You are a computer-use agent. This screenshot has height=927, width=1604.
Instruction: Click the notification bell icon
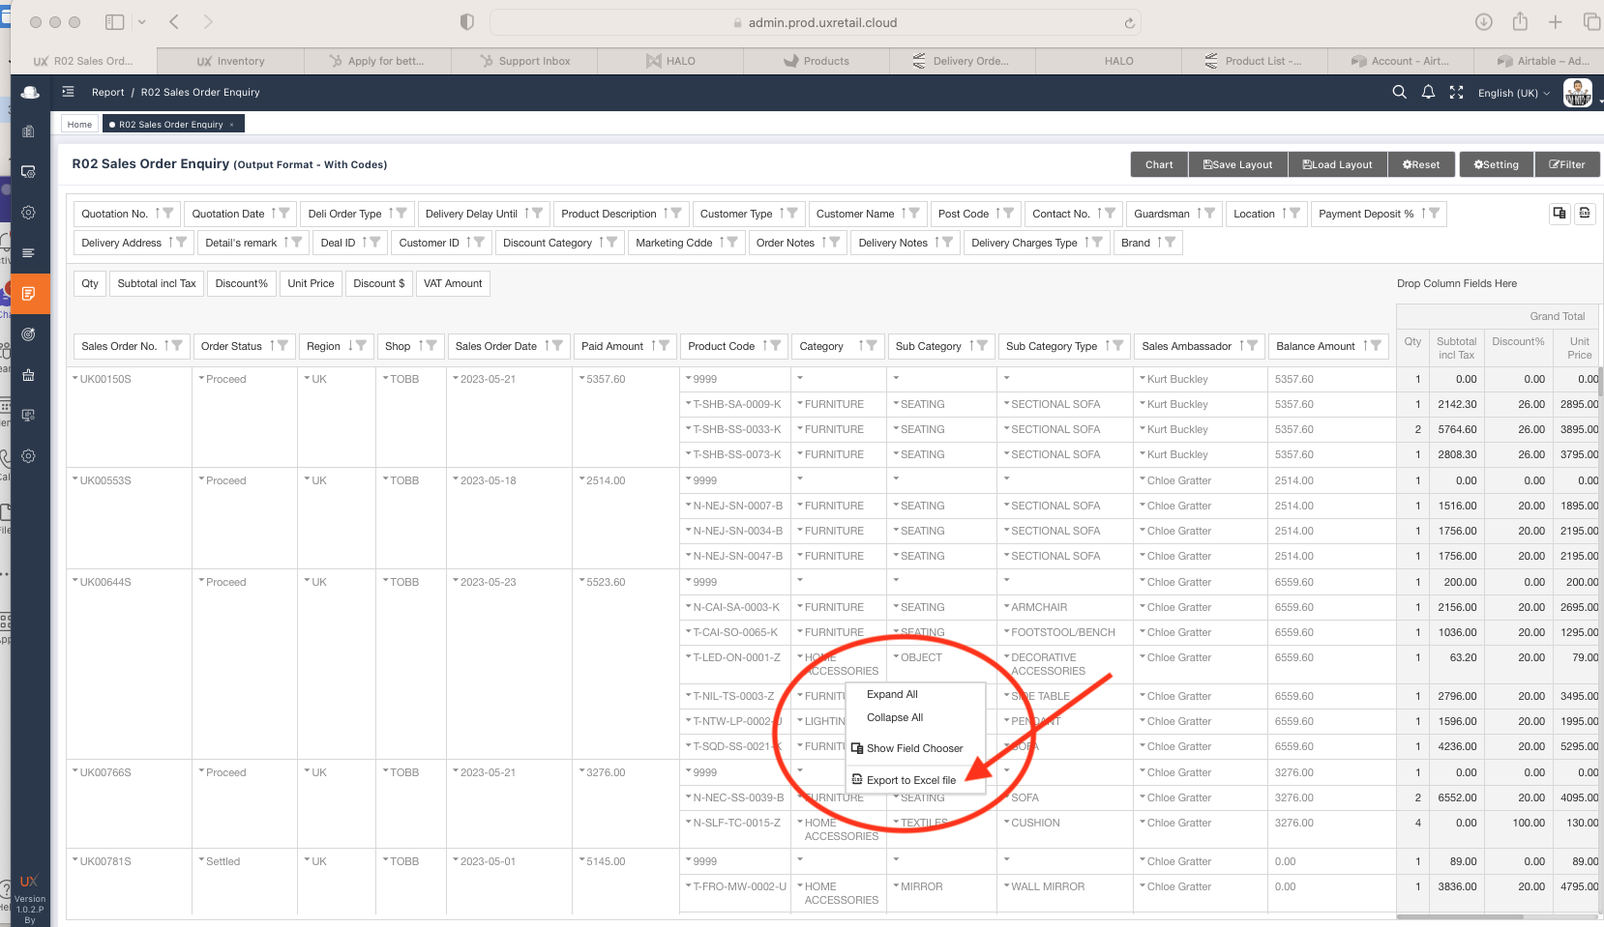point(1428,93)
